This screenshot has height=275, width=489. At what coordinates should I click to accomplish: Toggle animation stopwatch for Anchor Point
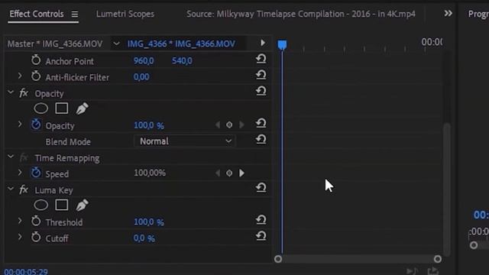coord(36,60)
